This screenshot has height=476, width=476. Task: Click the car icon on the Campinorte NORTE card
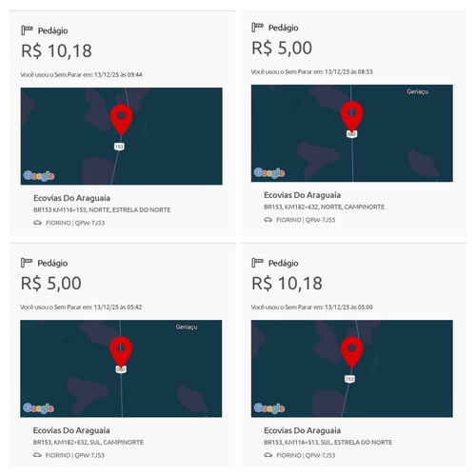[x=268, y=220]
